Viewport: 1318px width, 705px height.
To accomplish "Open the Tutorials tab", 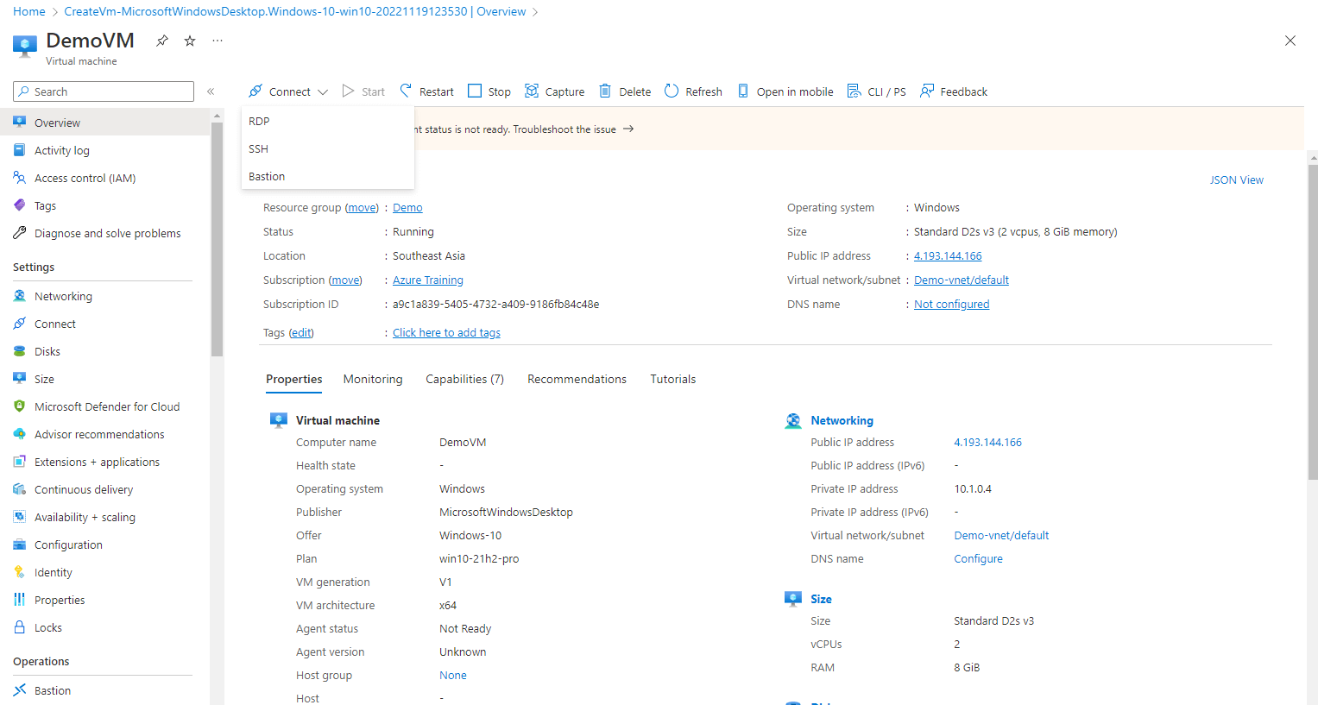I will click(x=673, y=379).
